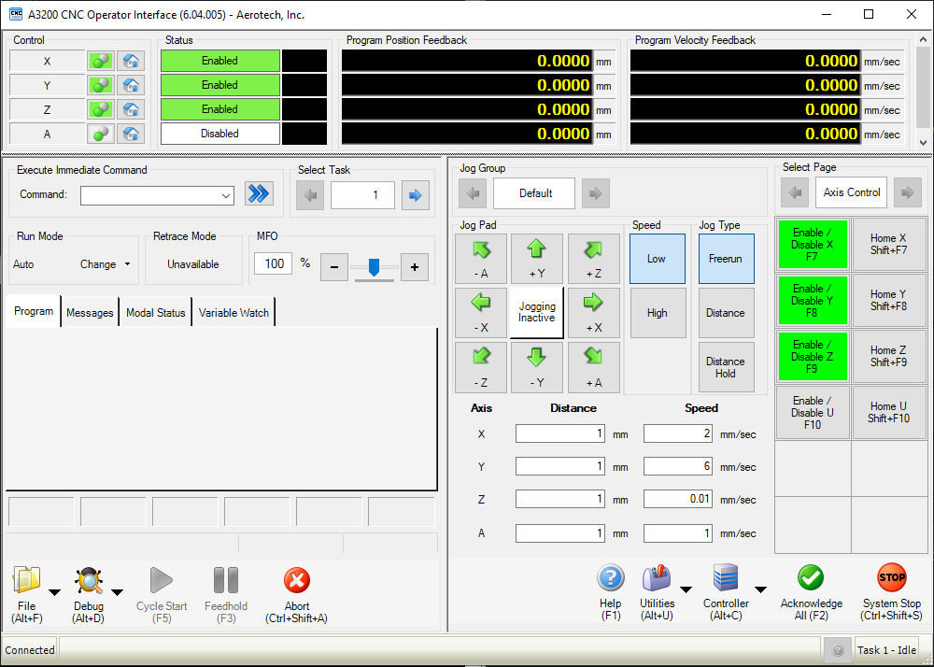Click Home Y Shift+F8 button
Image resolution: width=934 pixels, height=667 pixels.
pyautogui.click(x=889, y=300)
